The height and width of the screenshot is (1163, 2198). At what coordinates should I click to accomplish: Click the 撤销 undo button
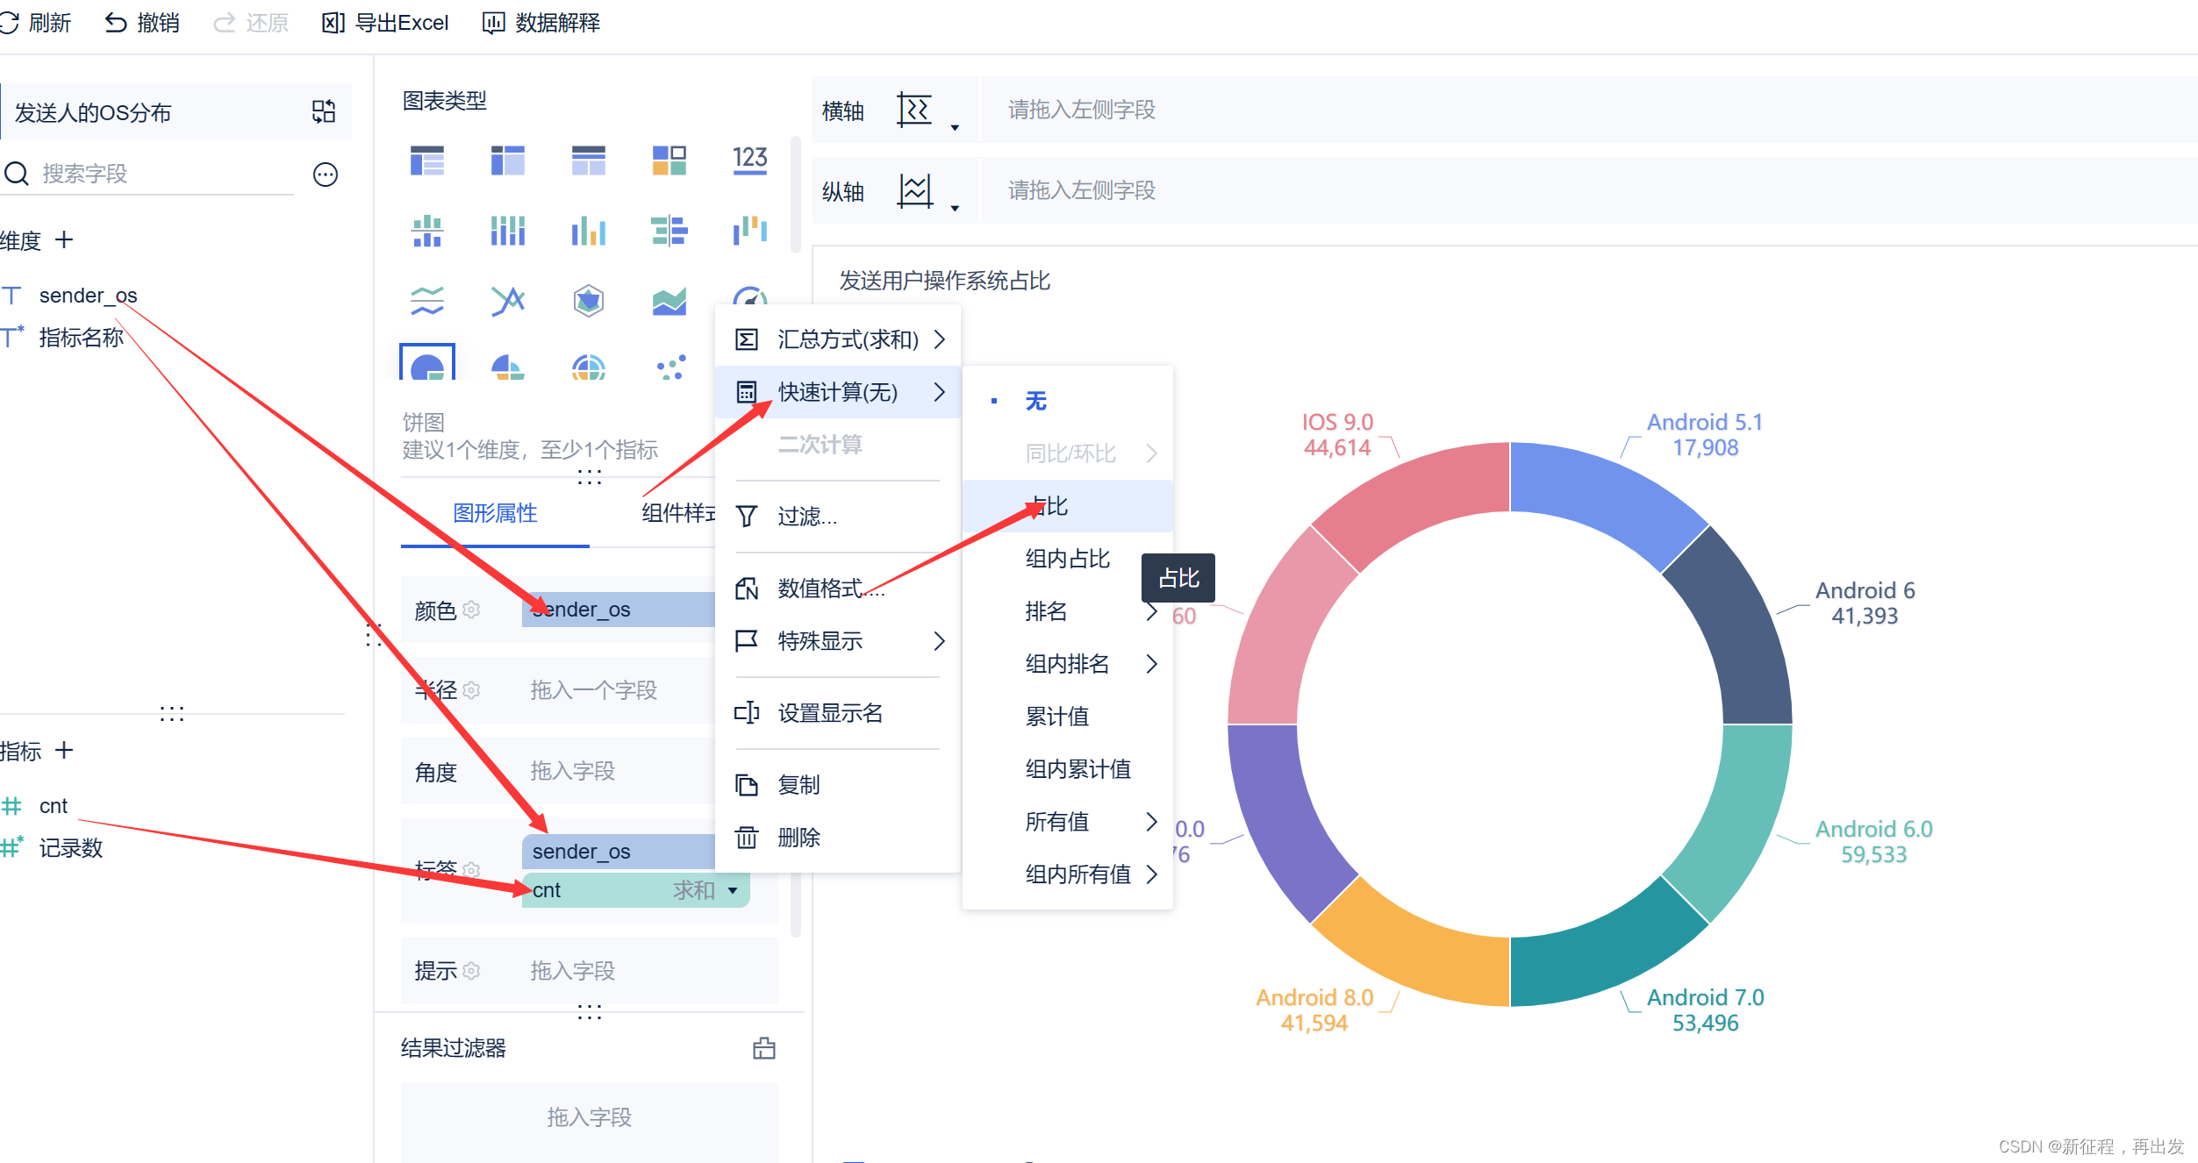tap(142, 23)
